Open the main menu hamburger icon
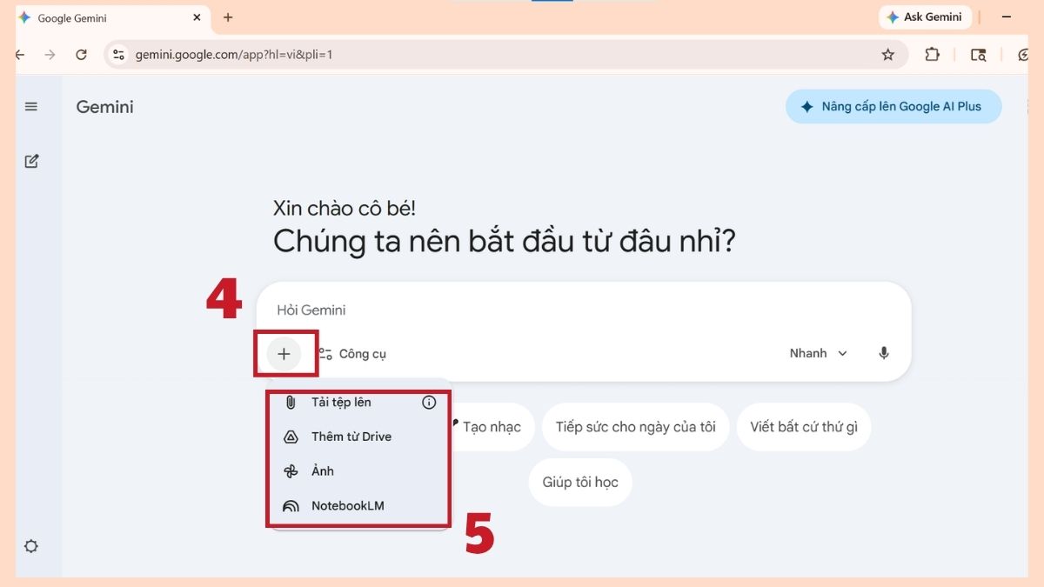 [x=31, y=107]
